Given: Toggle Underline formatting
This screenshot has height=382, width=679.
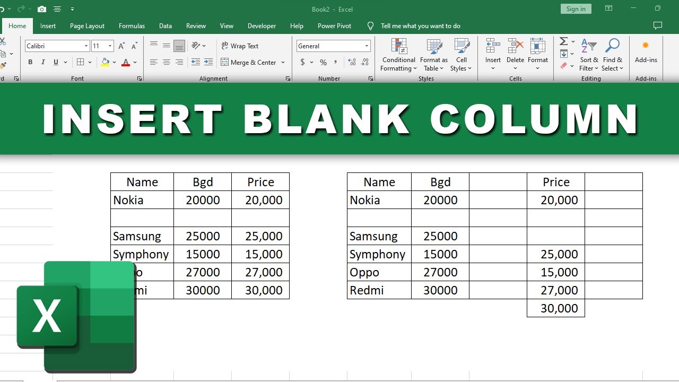Looking at the screenshot, I should [x=56, y=62].
